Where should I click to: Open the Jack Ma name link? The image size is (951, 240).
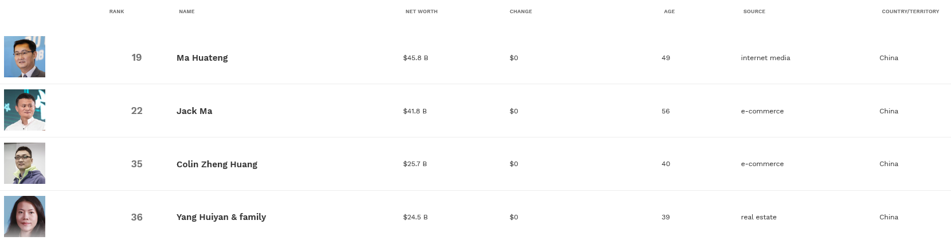coord(194,111)
